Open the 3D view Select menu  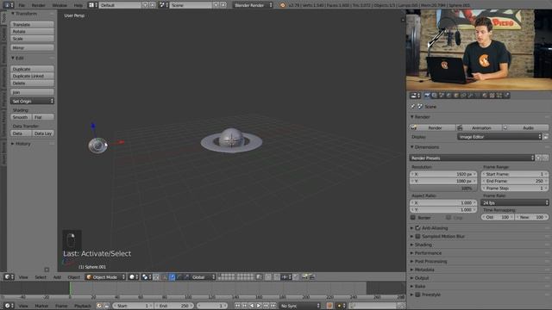(41, 277)
